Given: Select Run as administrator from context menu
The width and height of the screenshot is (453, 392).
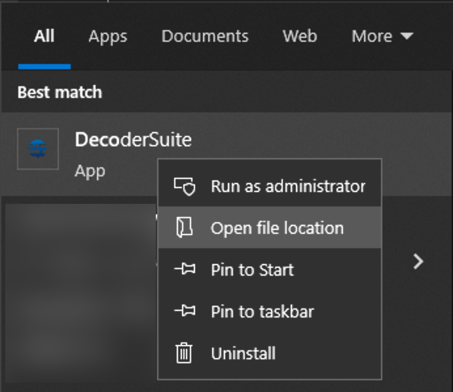Looking at the screenshot, I should coord(270,186).
